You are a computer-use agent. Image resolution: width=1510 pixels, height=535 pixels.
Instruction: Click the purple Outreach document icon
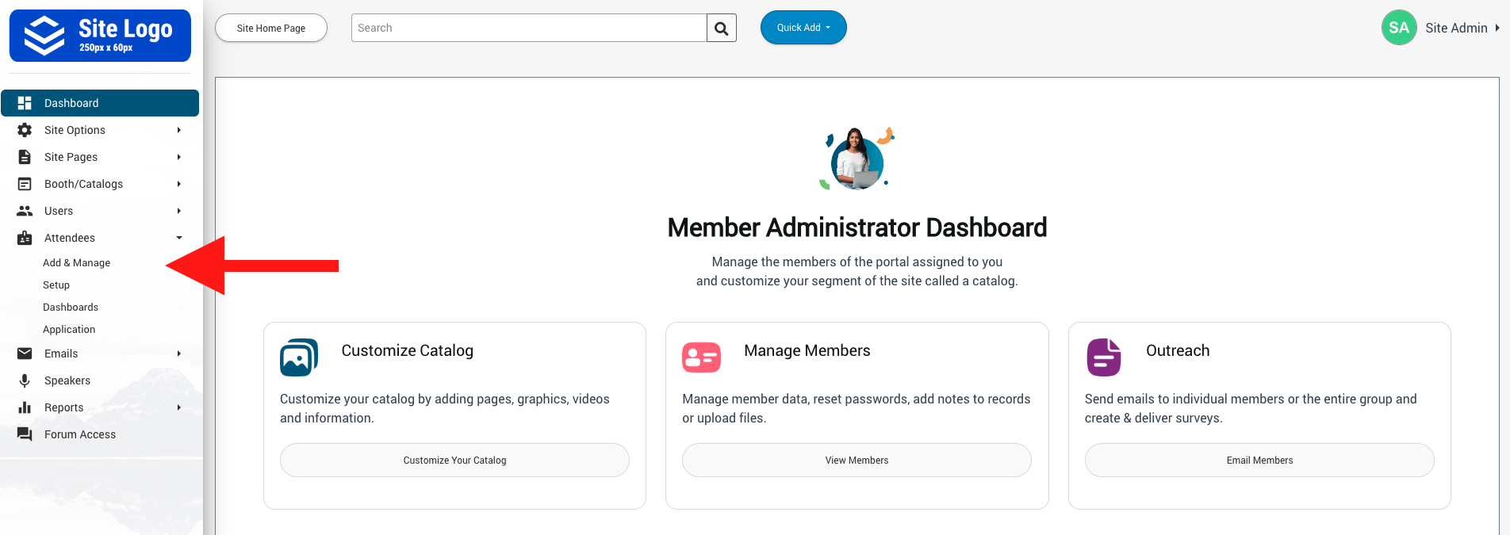pyautogui.click(x=1103, y=357)
